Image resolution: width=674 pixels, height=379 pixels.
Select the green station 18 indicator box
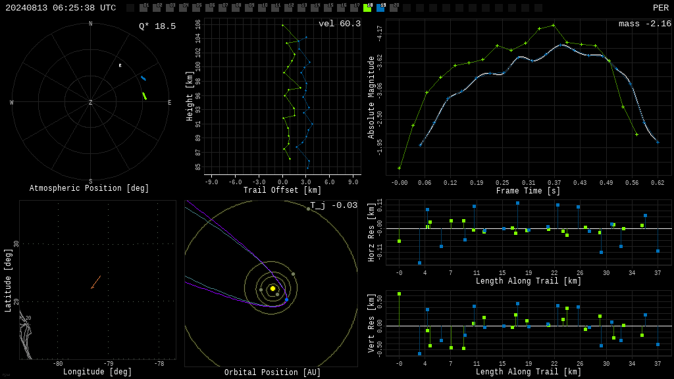[x=367, y=8]
